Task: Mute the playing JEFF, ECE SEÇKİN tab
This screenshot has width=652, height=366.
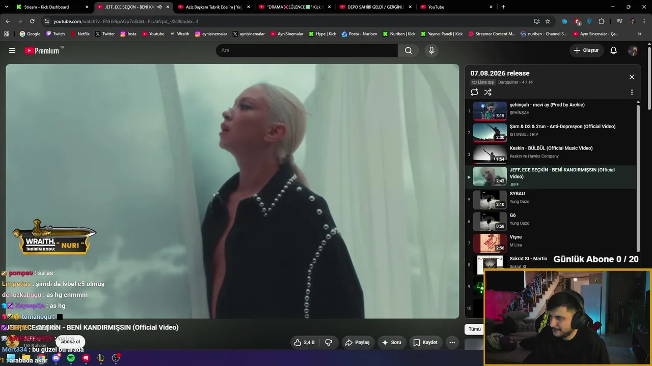Action: [159, 7]
